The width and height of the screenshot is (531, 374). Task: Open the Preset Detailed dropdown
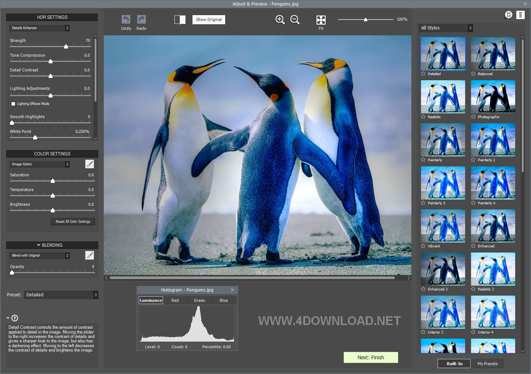pyautogui.click(x=61, y=295)
